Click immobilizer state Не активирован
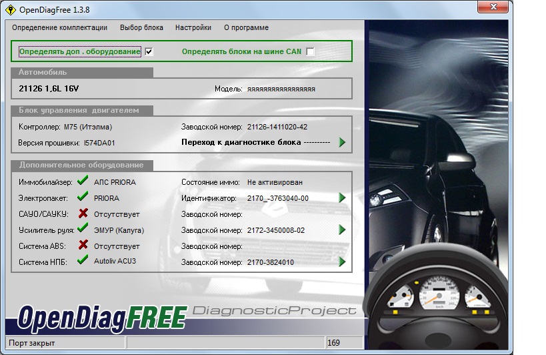This screenshot has height=355, width=546. pyautogui.click(x=275, y=182)
